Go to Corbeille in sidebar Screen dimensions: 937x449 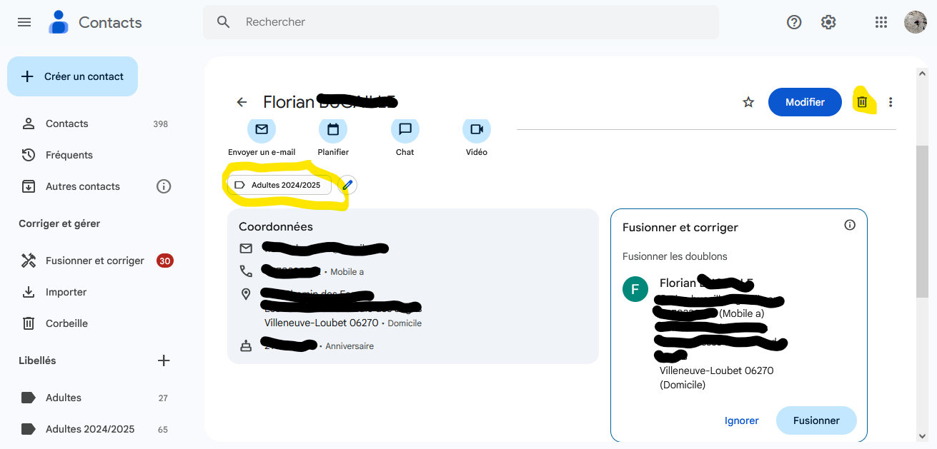(66, 323)
